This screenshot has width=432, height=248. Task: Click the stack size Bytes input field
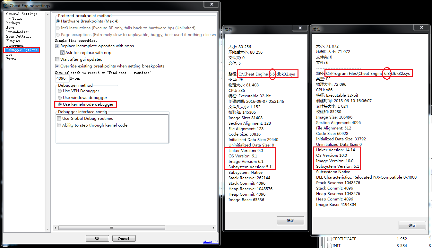62,78
